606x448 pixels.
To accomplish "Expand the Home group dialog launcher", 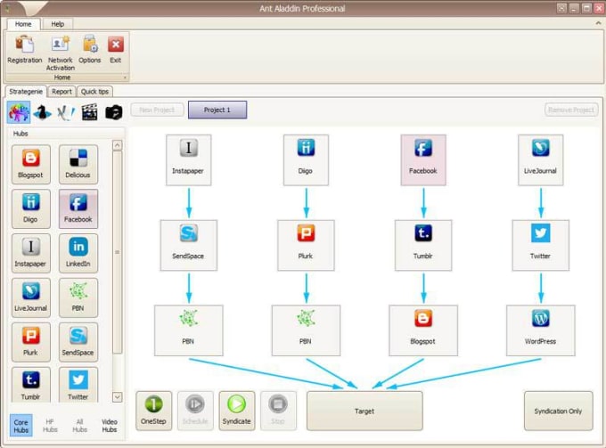I will tap(125, 77).
